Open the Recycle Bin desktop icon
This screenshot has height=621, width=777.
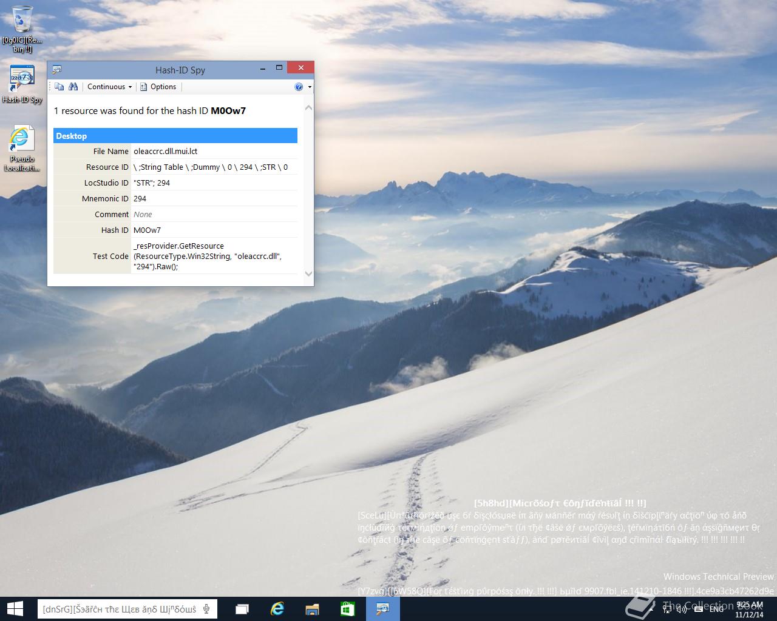pos(22,29)
